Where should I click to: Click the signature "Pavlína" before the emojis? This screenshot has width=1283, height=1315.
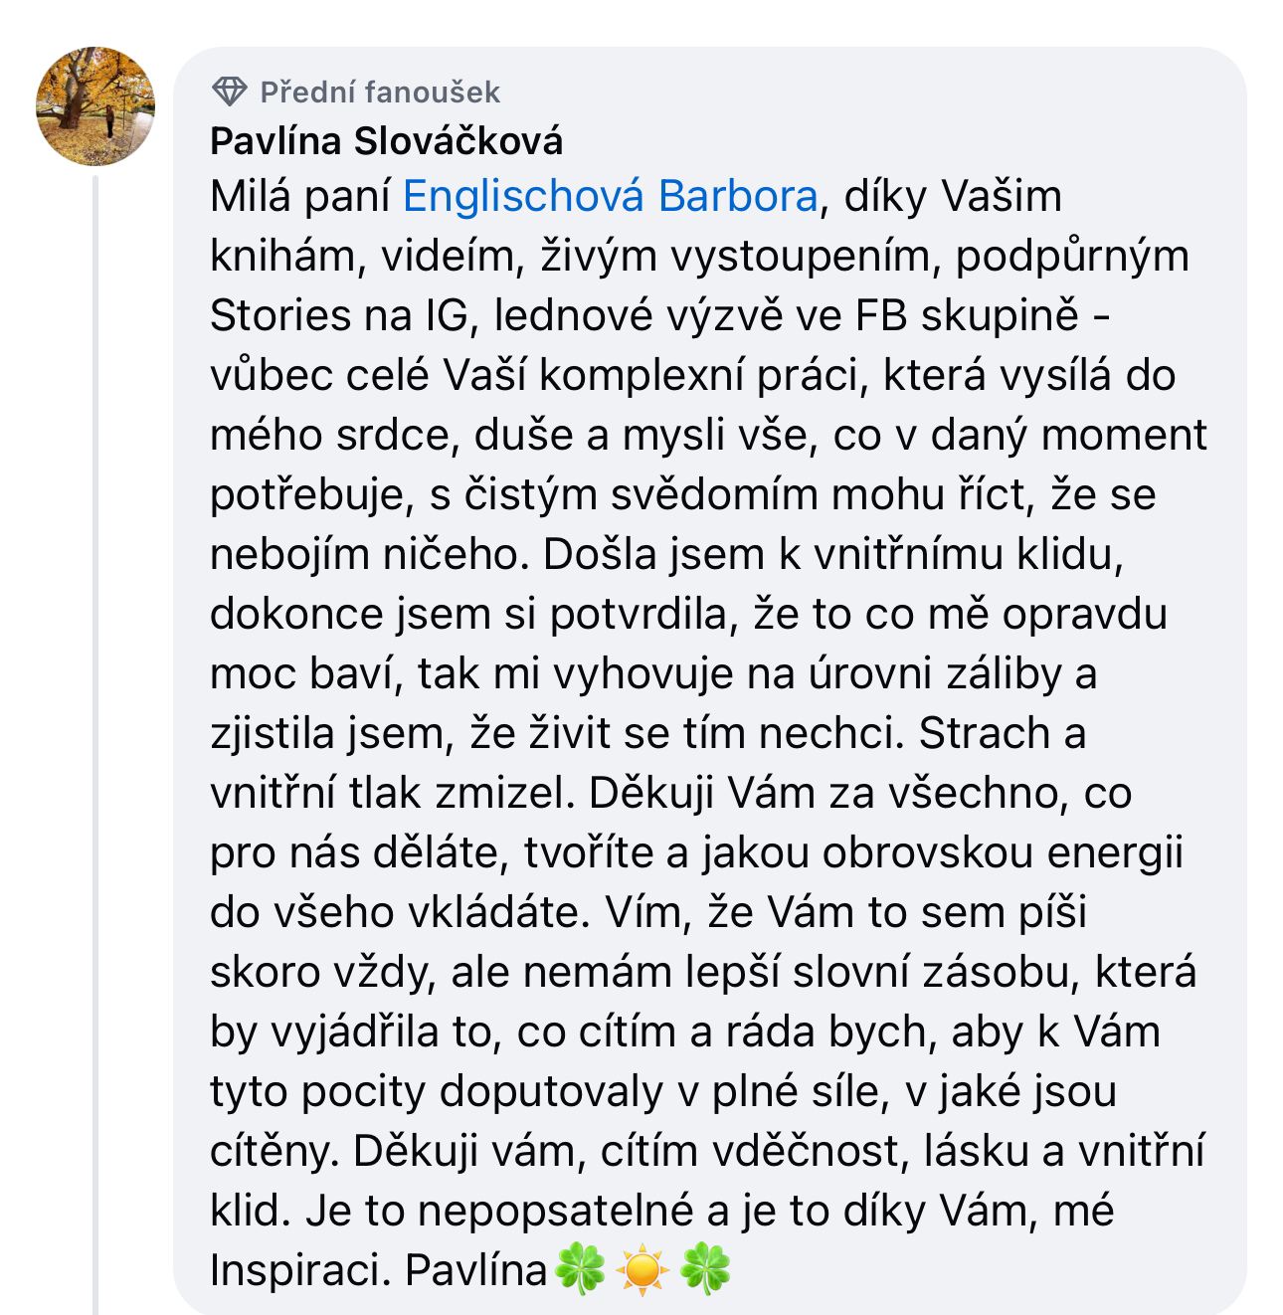476,1270
